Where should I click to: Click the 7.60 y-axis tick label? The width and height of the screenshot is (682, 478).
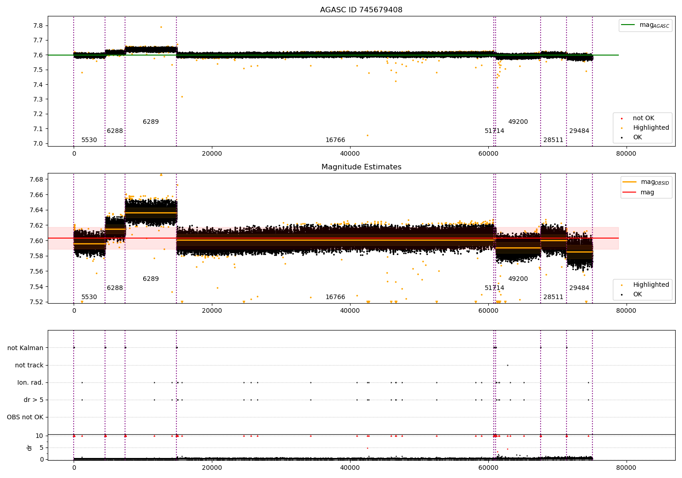tap(36, 241)
